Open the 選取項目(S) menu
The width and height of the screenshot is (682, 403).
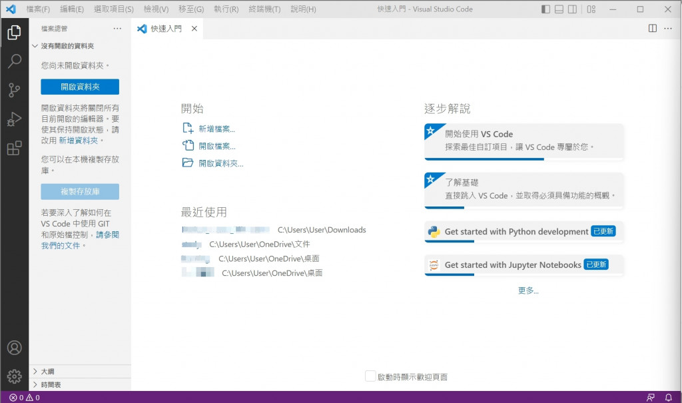[x=114, y=9]
